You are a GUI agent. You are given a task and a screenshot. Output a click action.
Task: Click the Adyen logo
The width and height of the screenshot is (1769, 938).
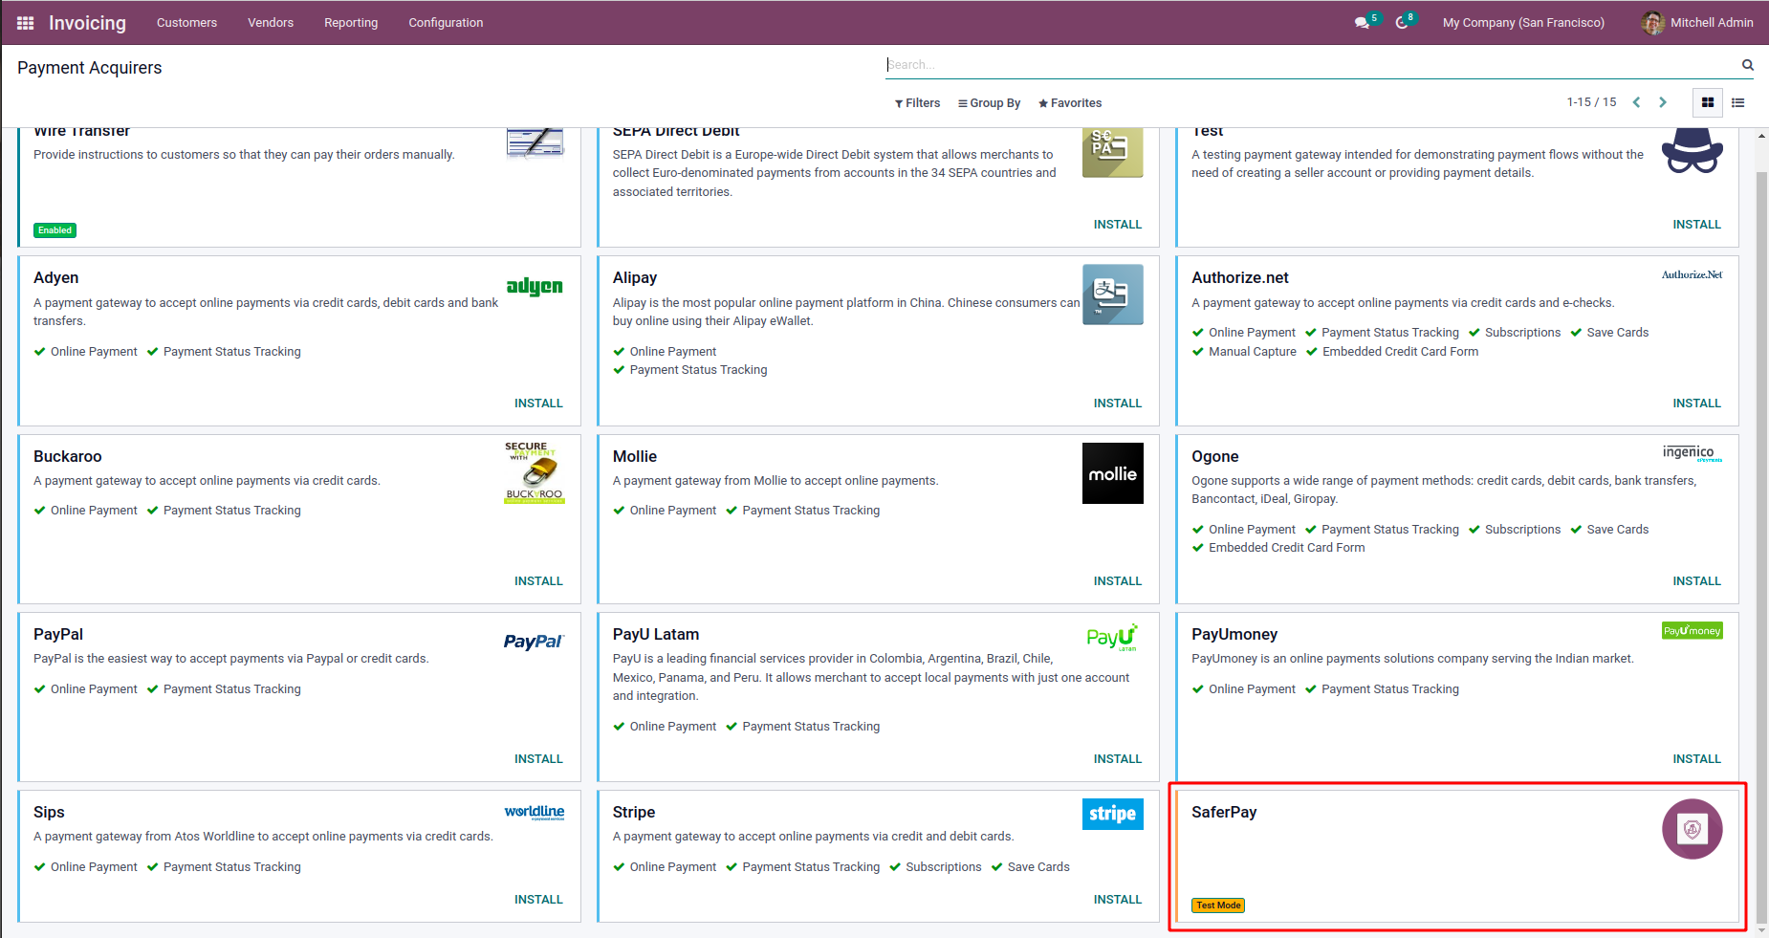point(535,286)
